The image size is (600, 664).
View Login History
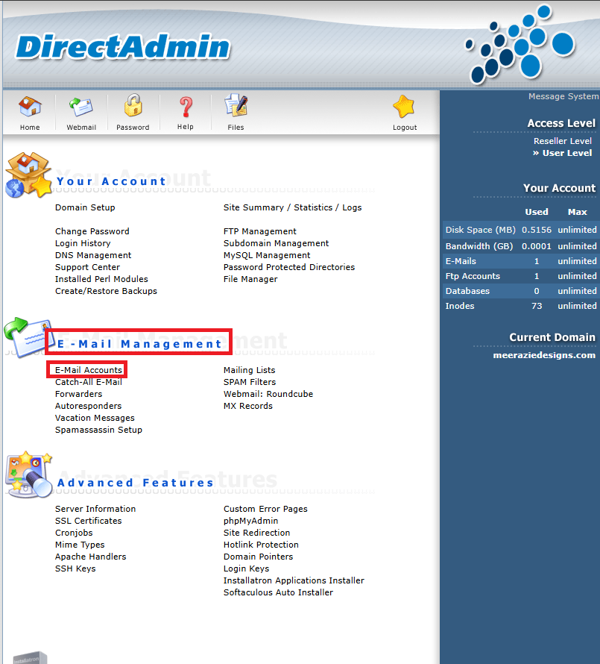[x=83, y=243]
